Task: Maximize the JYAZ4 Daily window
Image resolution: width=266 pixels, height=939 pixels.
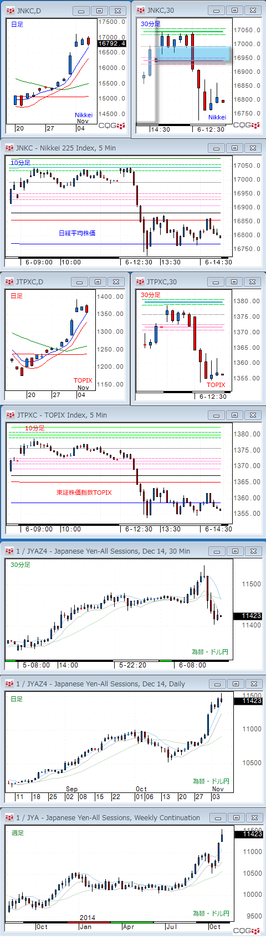Action: pyautogui.click(x=235, y=684)
